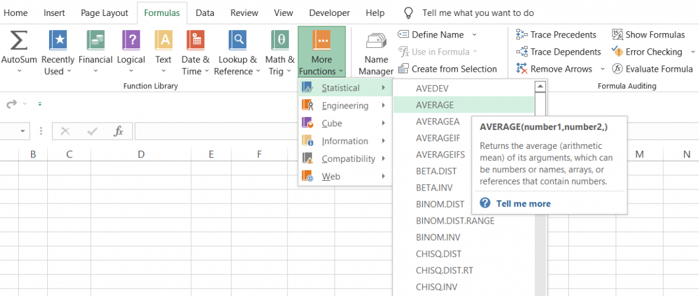Click the Tell me more link
This screenshot has height=296, width=699.
pos(523,203)
